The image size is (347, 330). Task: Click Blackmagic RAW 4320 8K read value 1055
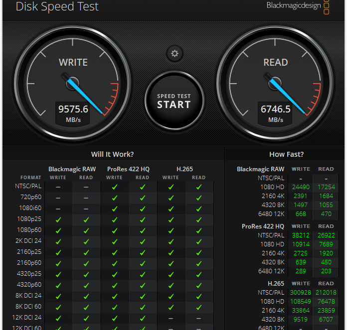[x=326, y=205]
